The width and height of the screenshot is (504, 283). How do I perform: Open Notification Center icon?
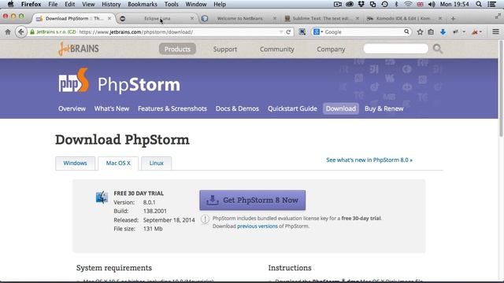coord(491,4)
